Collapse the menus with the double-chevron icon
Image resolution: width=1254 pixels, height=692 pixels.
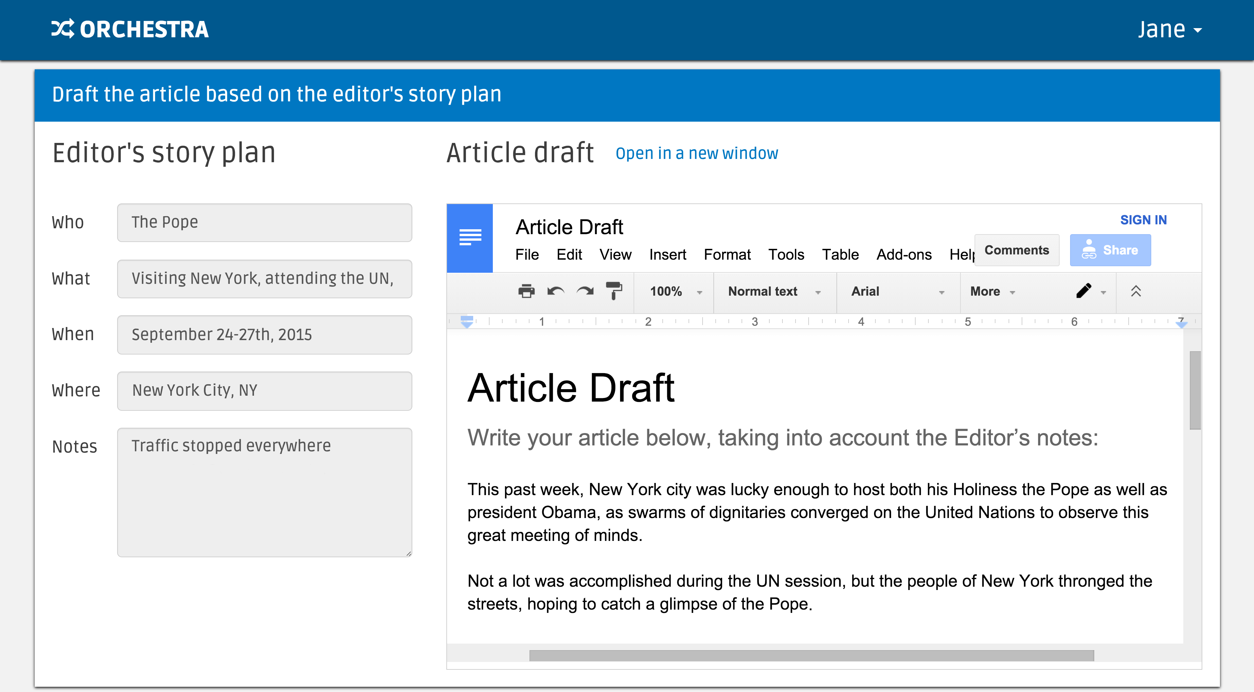tap(1136, 291)
